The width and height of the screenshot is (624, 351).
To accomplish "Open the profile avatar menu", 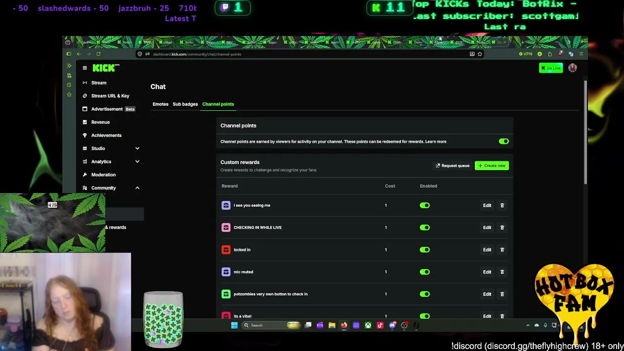I will tap(572, 68).
